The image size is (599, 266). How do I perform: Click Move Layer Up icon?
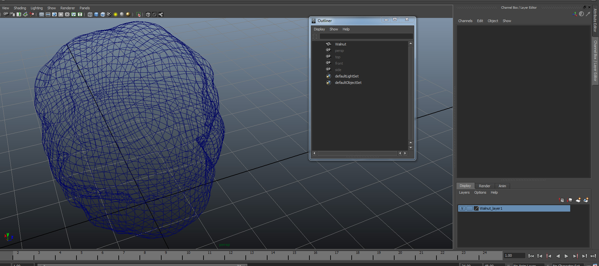(x=562, y=200)
